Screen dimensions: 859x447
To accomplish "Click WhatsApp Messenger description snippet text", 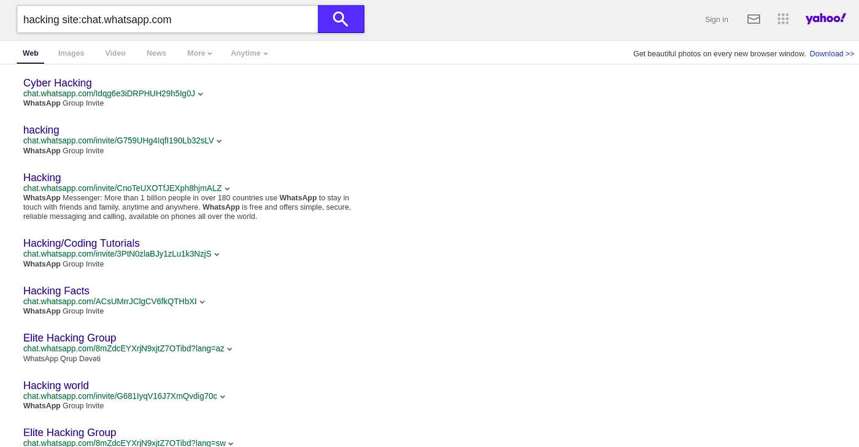I will pos(187,207).
